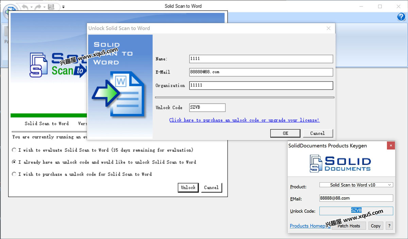Click the save disk icon in quick toolbar

pyautogui.click(x=51, y=7)
